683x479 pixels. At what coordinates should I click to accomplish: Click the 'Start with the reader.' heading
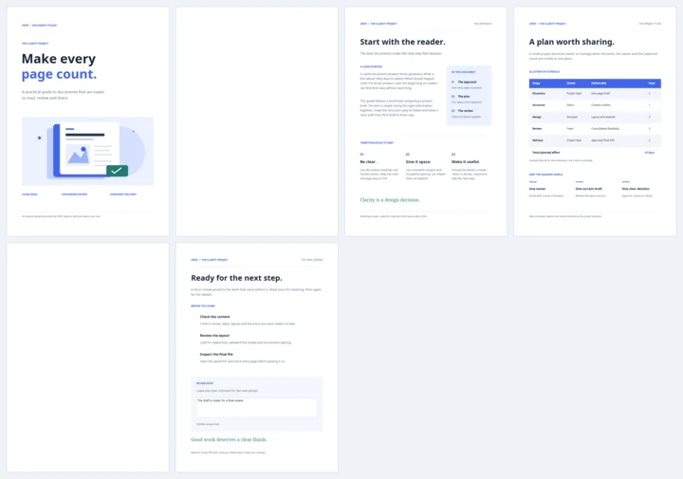pyautogui.click(x=402, y=43)
